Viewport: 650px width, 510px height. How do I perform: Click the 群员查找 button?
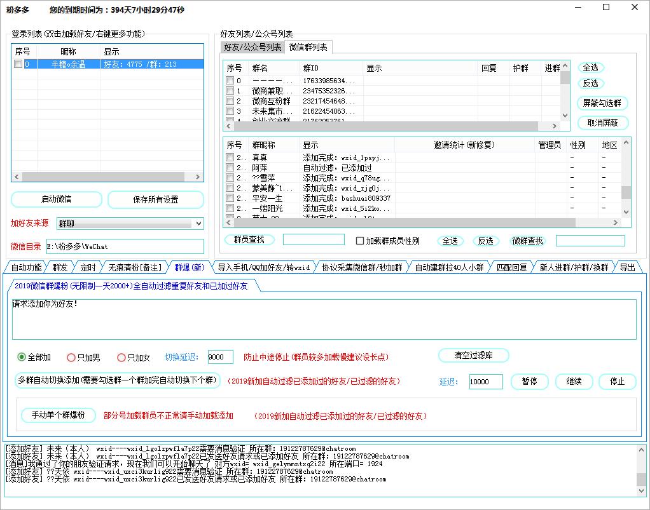(x=249, y=239)
